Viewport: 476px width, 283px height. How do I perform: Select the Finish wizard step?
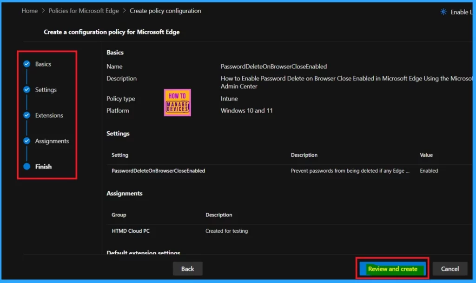coord(43,167)
